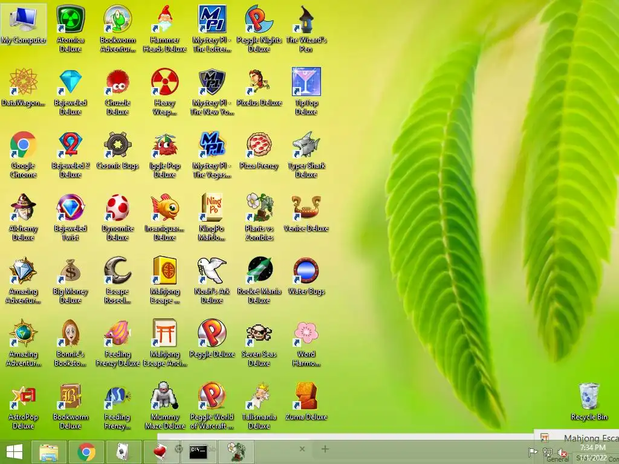Screen dimensions: 619x464
Task: Open My Computer desktop icon
Action: click(24, 24)
